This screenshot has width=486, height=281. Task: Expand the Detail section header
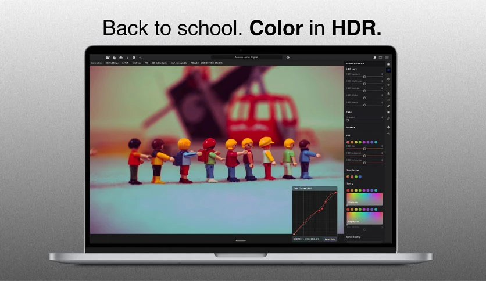pyautogui.click(x=349, y=112)
